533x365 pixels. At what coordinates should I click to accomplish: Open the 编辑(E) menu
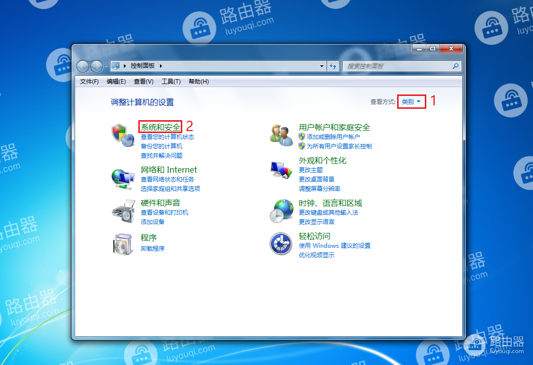[x=116, y=82]
